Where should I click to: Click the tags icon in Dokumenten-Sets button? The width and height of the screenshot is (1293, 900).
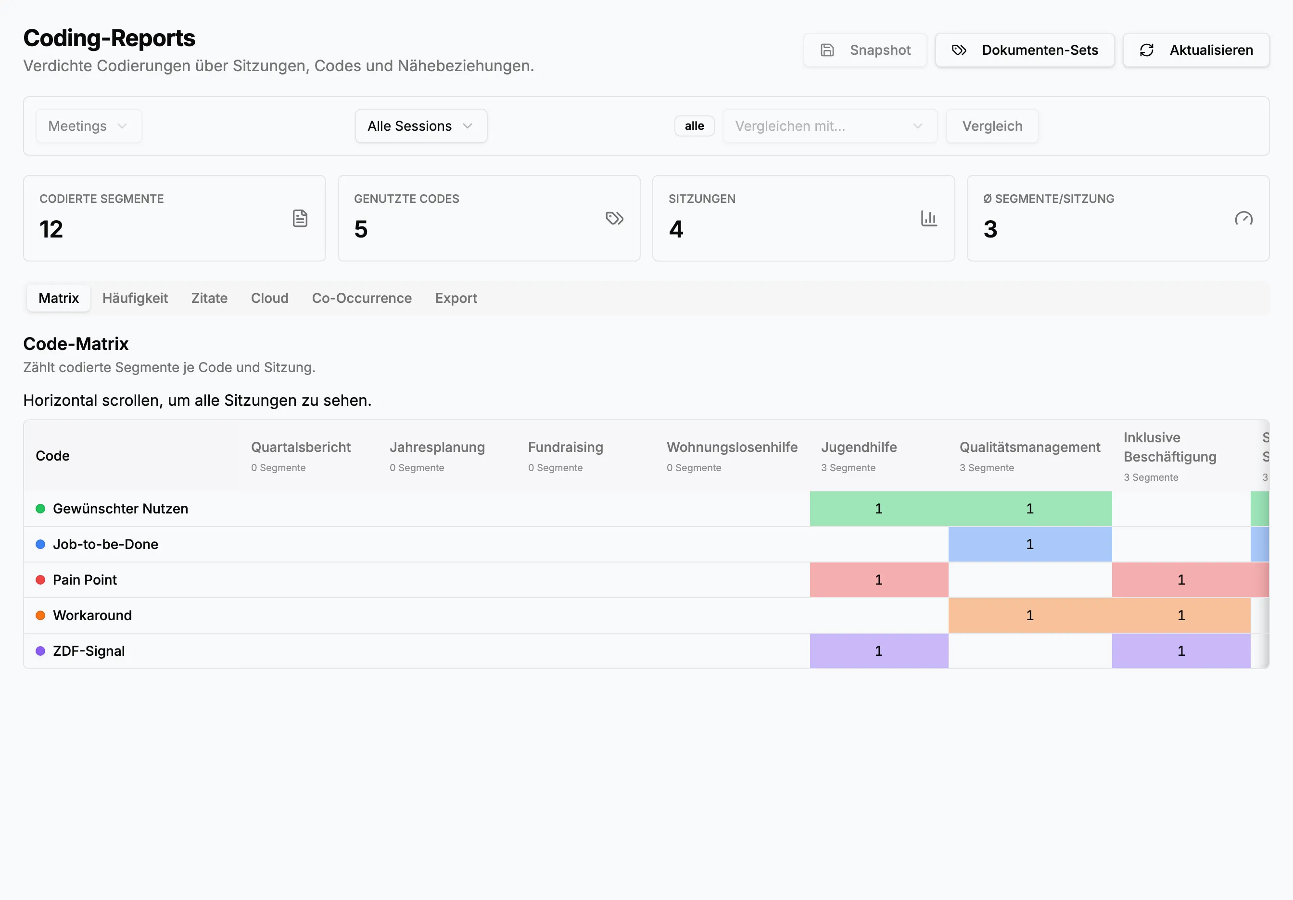click(959, 50)
